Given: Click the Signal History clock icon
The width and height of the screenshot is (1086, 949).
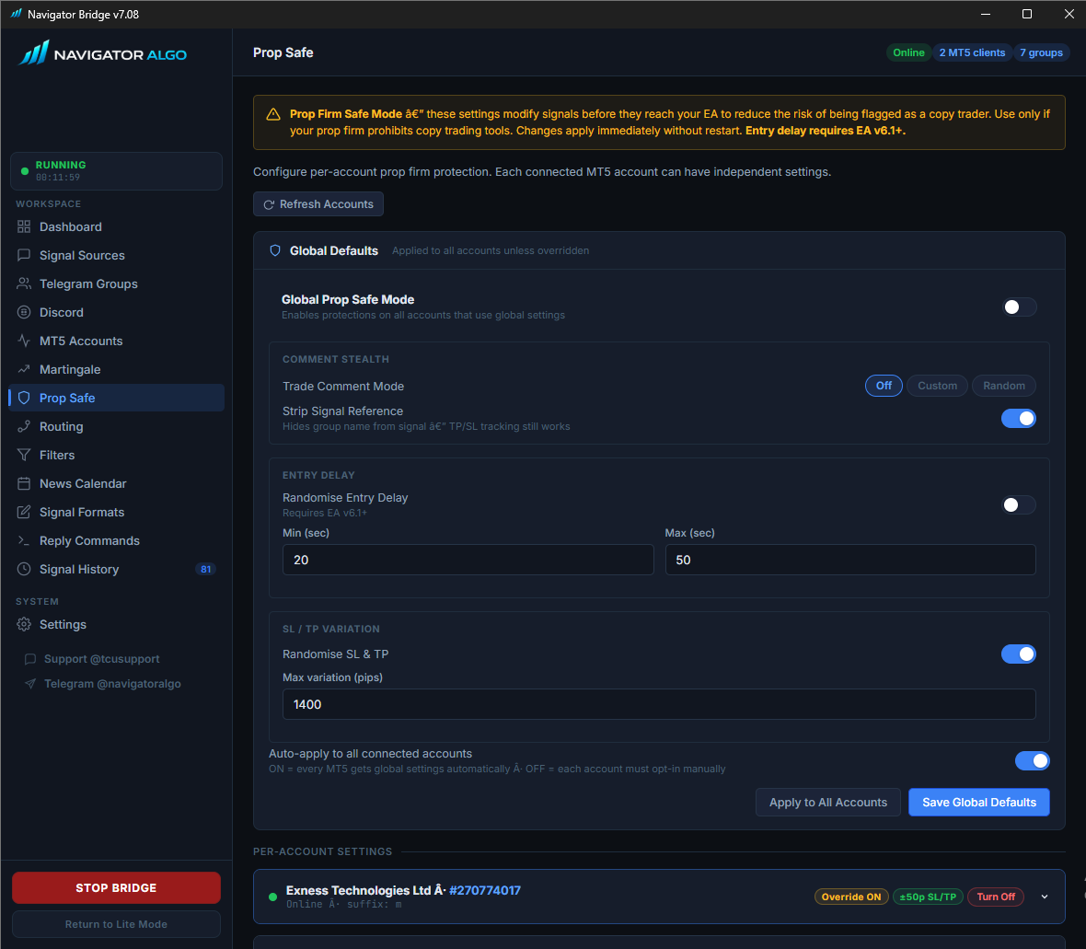Looking at the screenshot, I should [24, 570].
